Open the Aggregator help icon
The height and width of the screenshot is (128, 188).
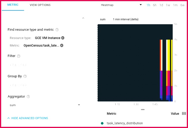[x=28, y=96]
